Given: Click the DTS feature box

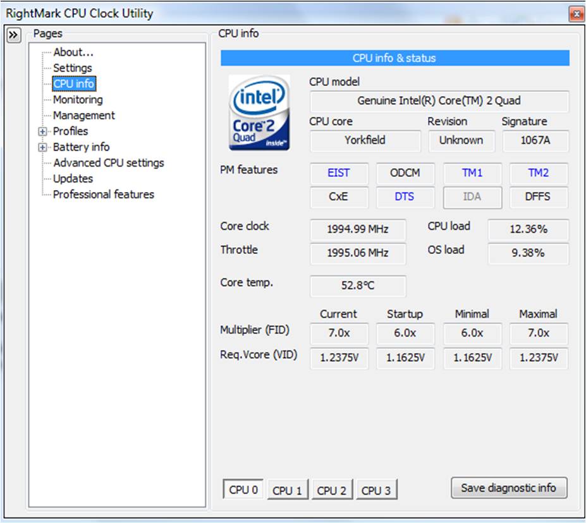Looking at the screenshot, I should tap(405, 196).
